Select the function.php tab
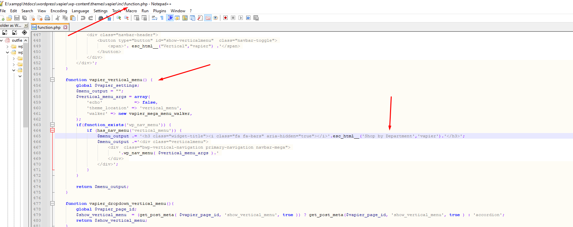The image size is (573, 227). tap(49, 27)
